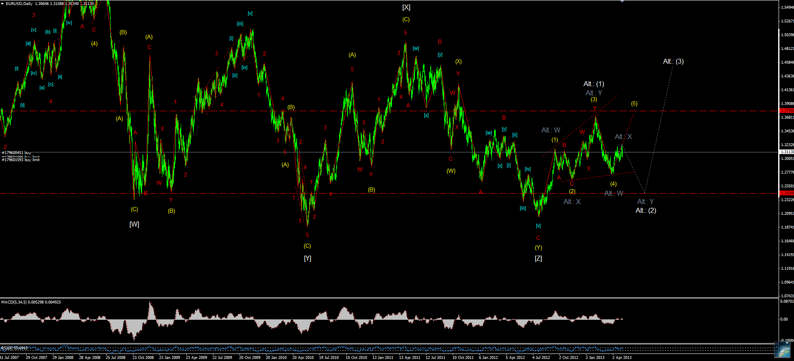Click the current price tag 1.3113

pos(787,152)
